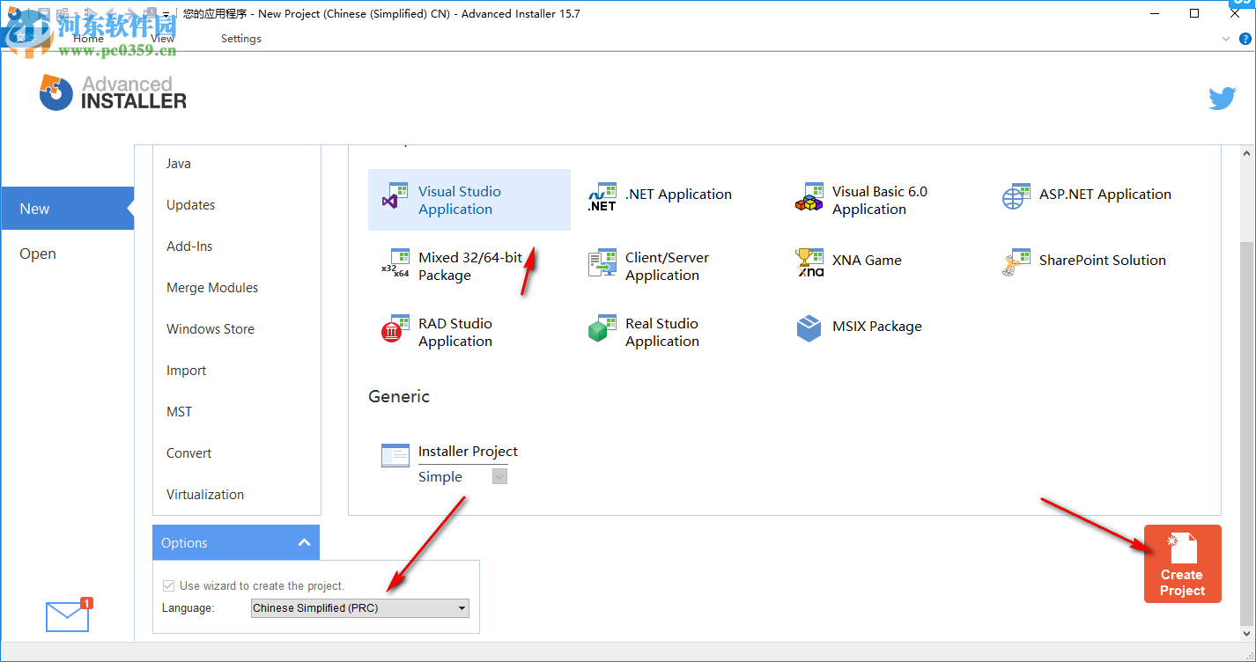Screen dimensions: 1256x662
Task: Open Advanced Installer Twitter page icon
Action: tap(1222, 99)
